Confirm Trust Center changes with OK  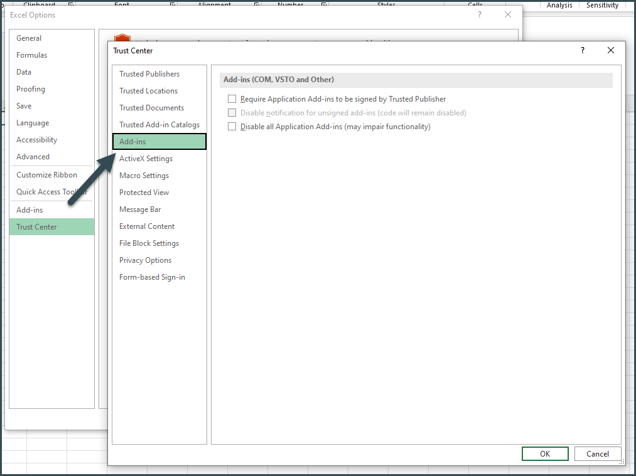[544, 453]
